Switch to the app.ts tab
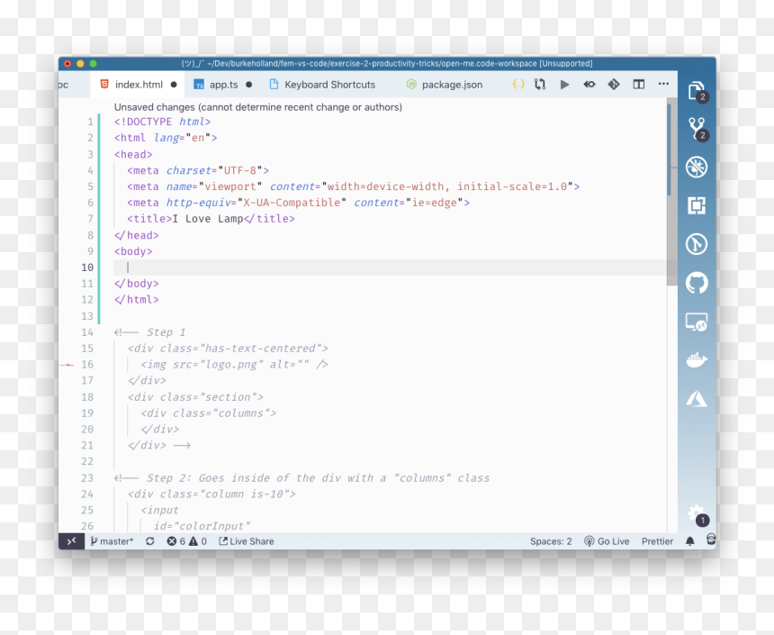Screen dimensions: 774x635 click(223, 85)
